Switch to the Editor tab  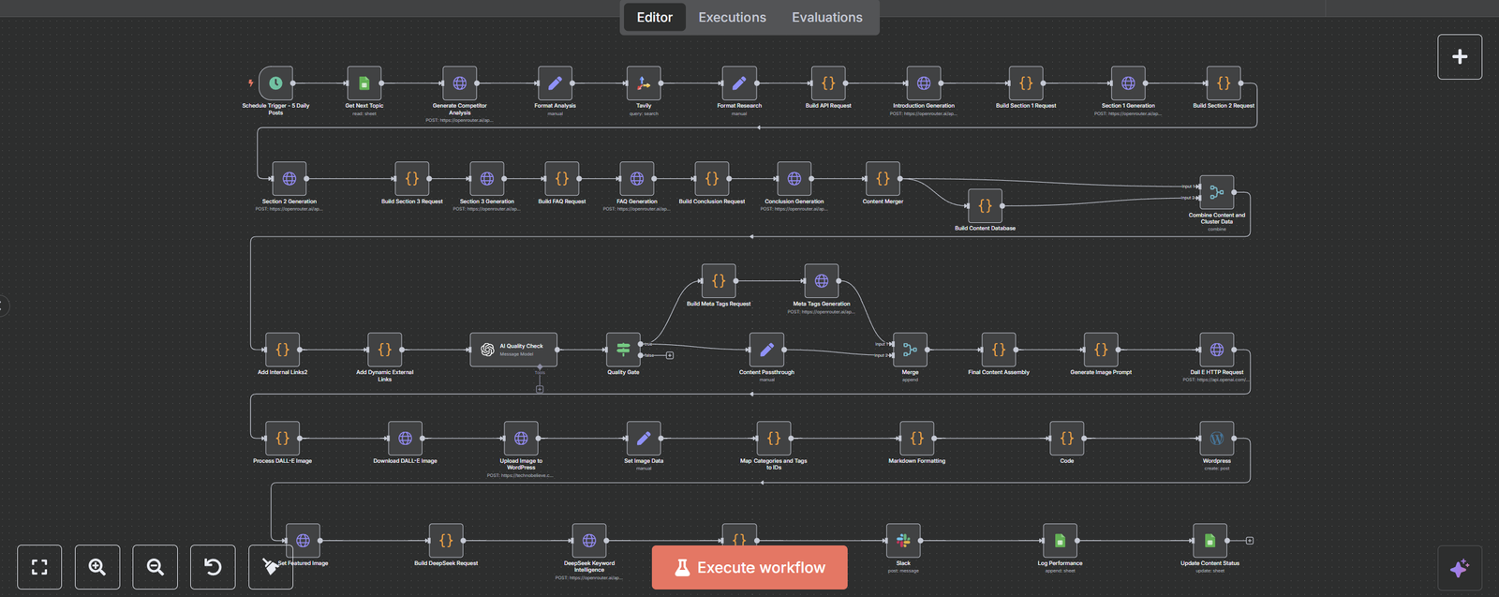655,17
